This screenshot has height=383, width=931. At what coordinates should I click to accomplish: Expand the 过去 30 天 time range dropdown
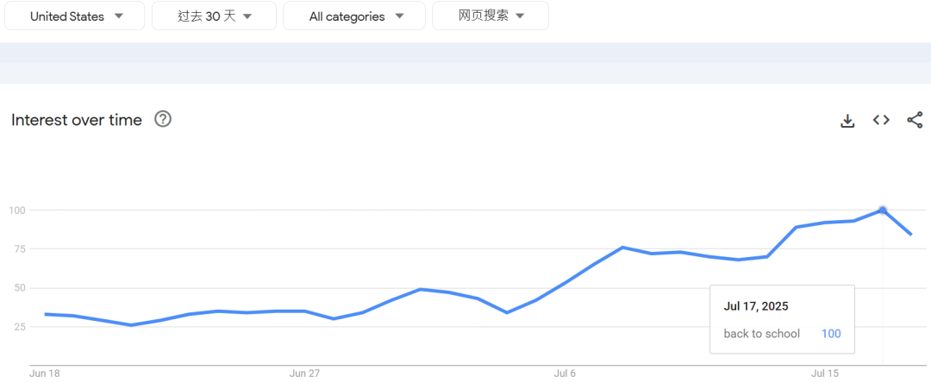[214, 16]
